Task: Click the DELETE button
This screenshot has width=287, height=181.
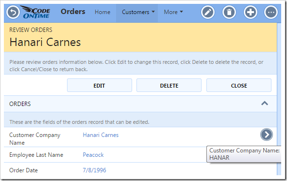Action: pyautogui.click(x=169, y=85)
